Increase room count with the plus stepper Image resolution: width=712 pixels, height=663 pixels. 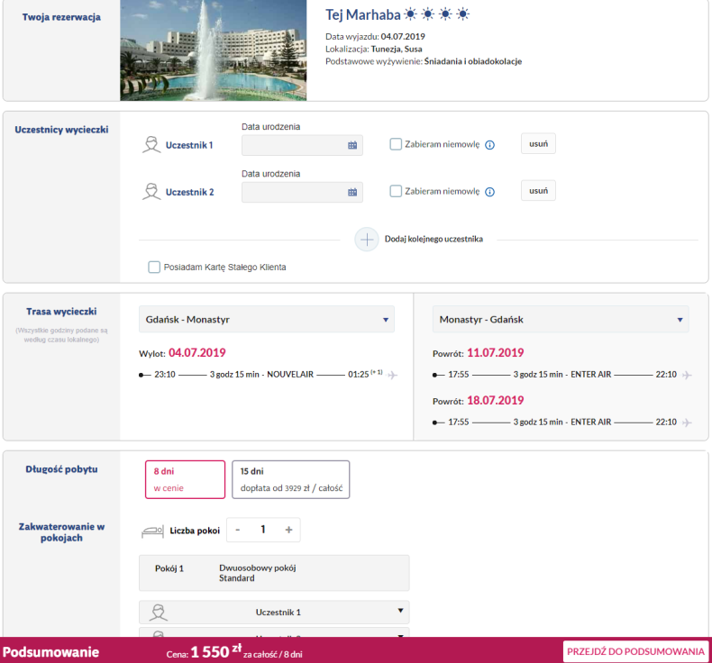288,530
